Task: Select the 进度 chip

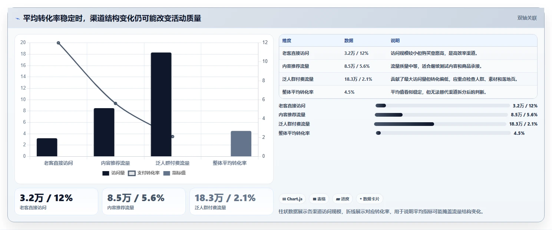Action: pyautogui.click(x=343, y=199)
